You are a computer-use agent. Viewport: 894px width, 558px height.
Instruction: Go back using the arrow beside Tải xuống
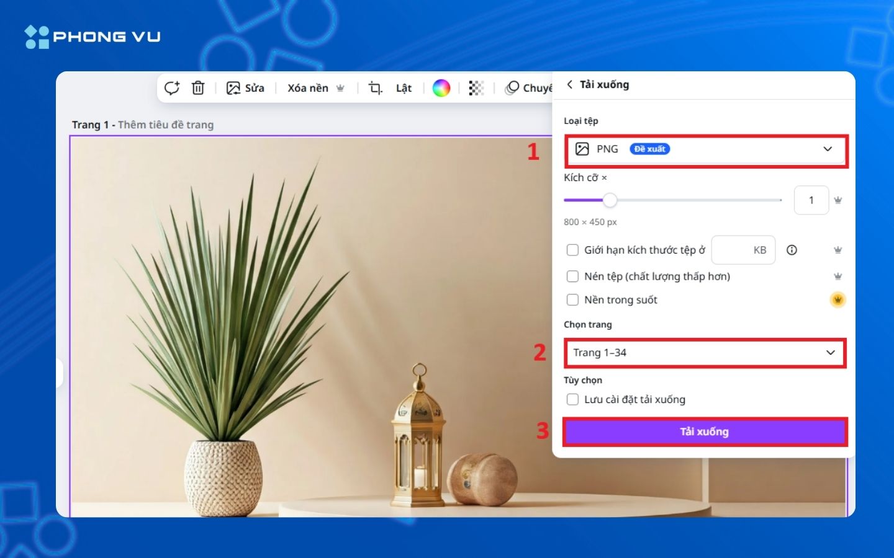point(571,84)
